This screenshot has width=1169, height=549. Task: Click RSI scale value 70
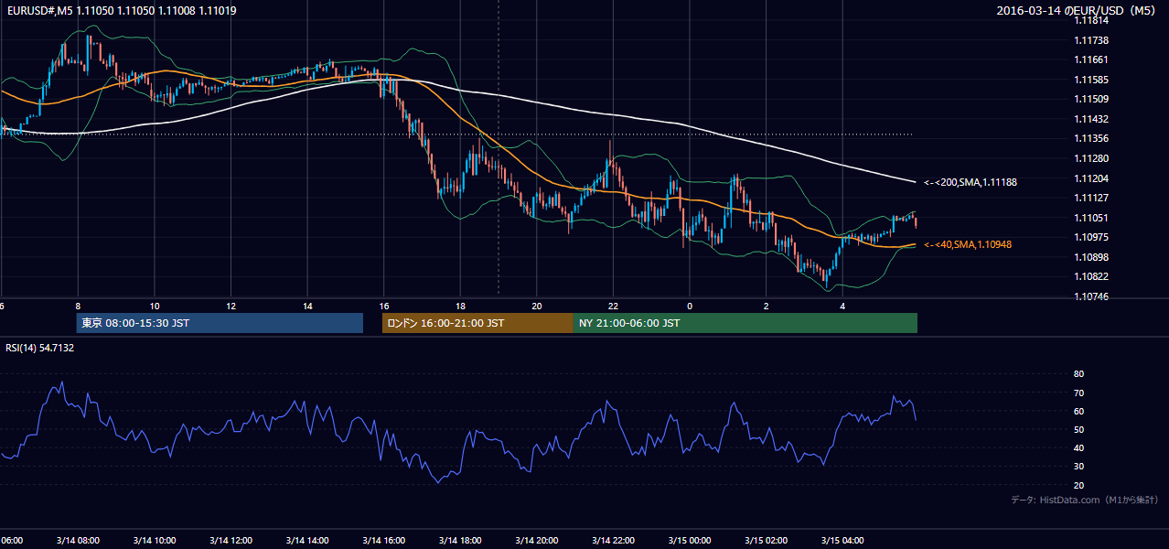1078,393
